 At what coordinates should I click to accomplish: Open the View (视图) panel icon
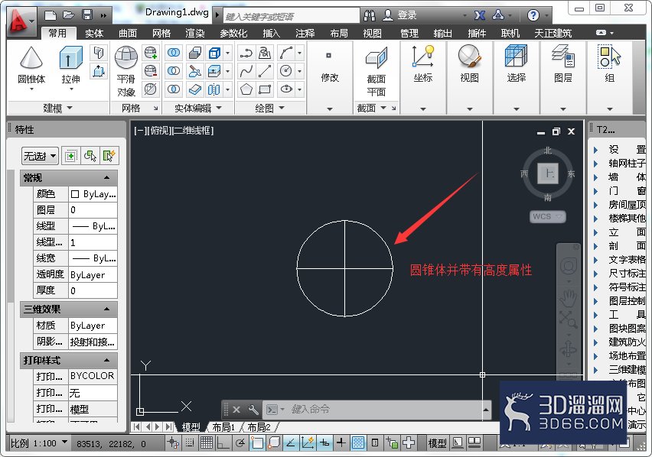coord(469,57)
